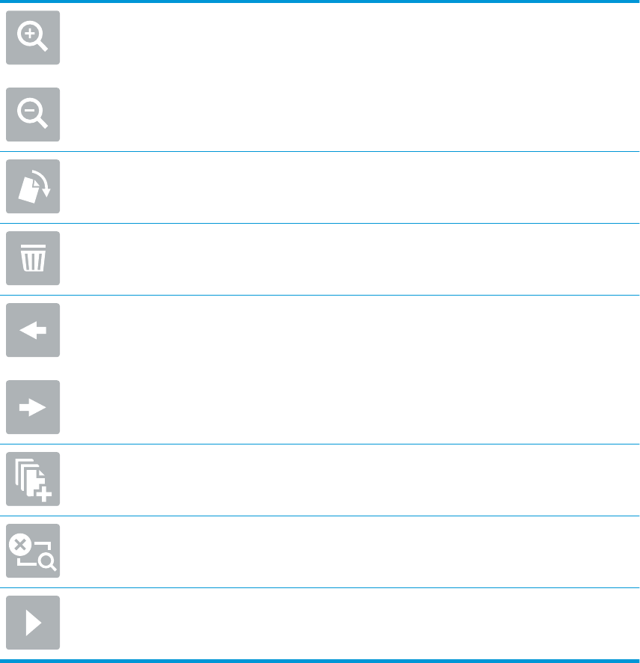Click the zoom in magnifier icon
Image resolution: width=640 pixels, height=663 pixels.
click(33, 37)
